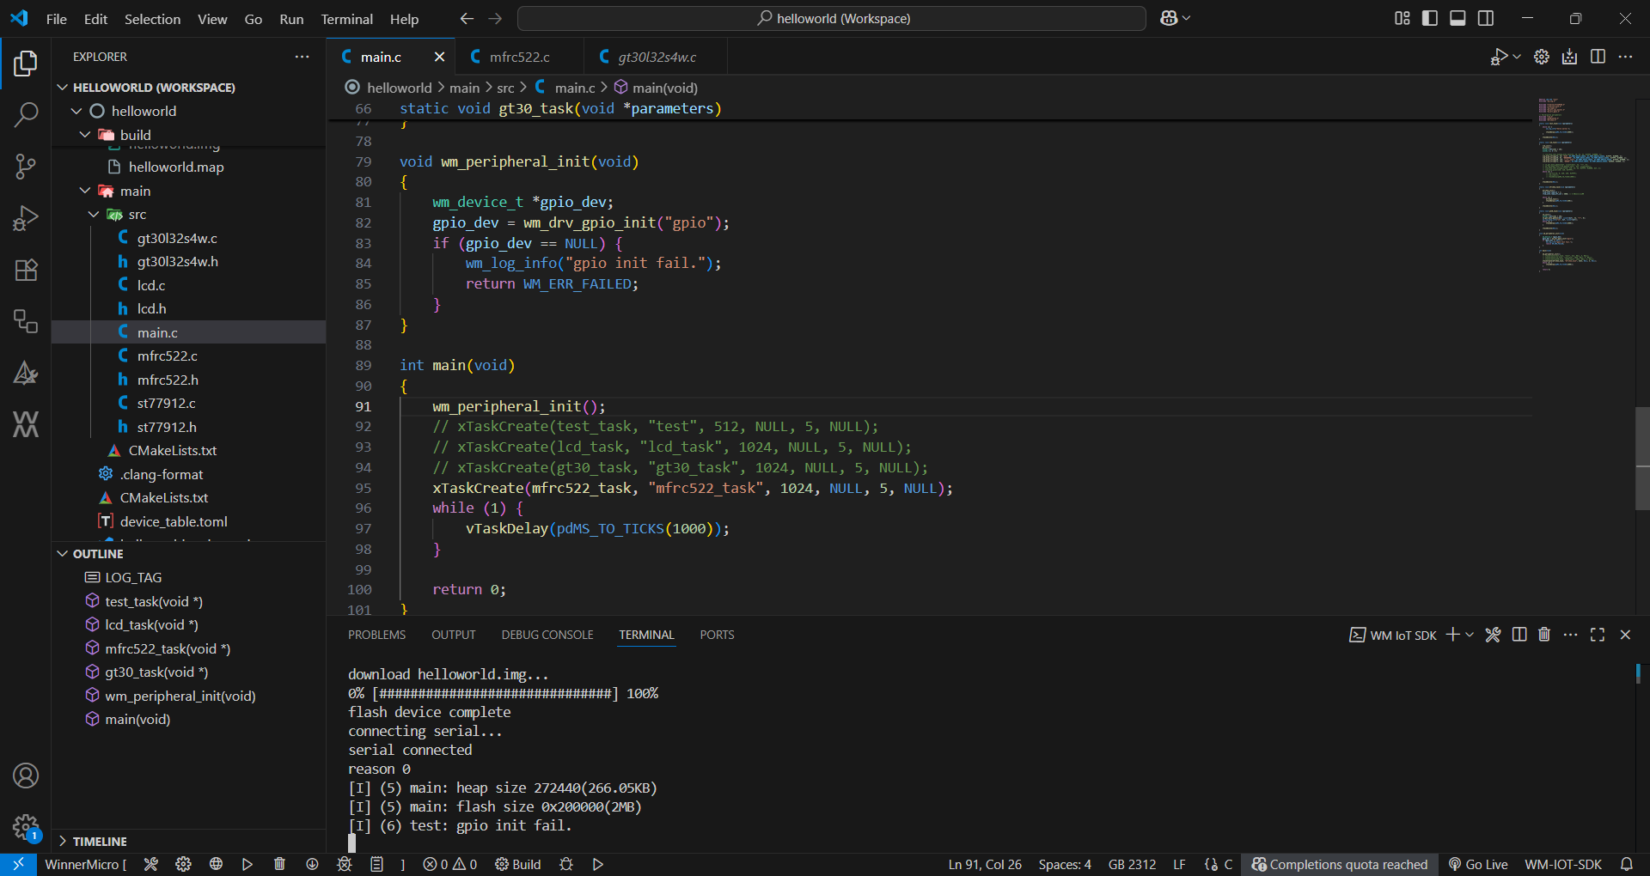
Task: Click the Customize Layout icon
Action: pyautogui.click(x=1402, y=18)
